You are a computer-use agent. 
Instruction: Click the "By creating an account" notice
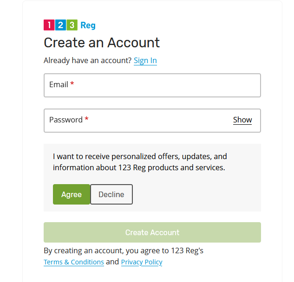coord(124,251)
